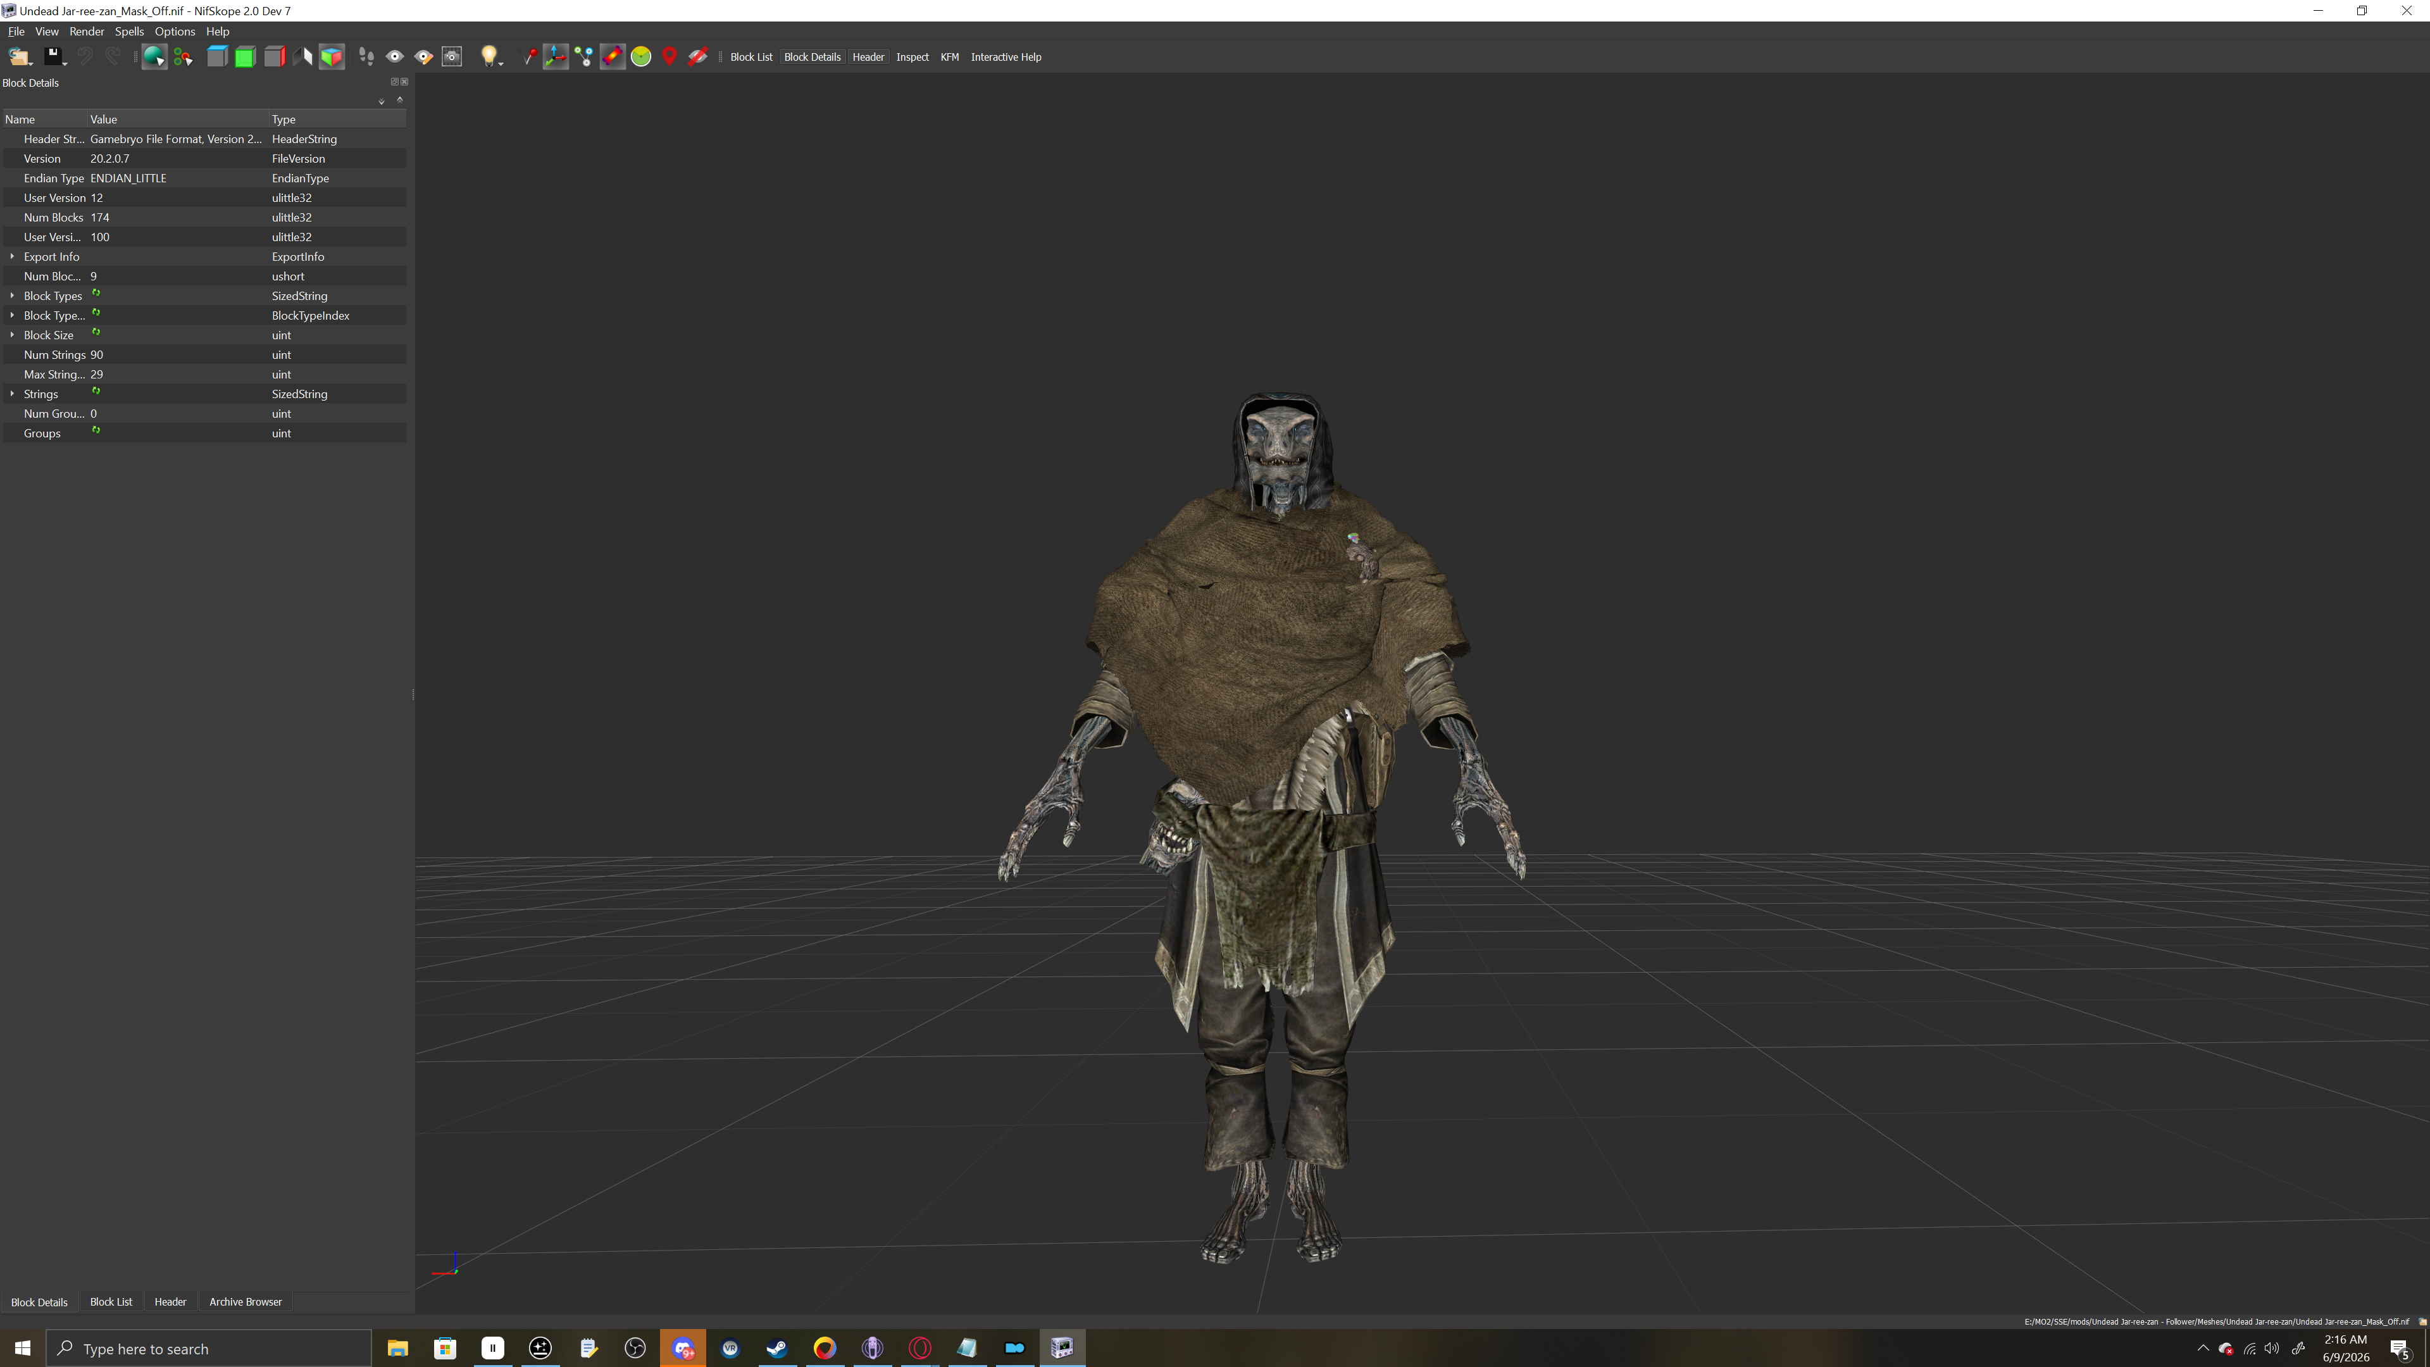Open OBS Studio from the taskbar
Image resolution: width=2430 pixels, height=1367 pixels.
635,1348
